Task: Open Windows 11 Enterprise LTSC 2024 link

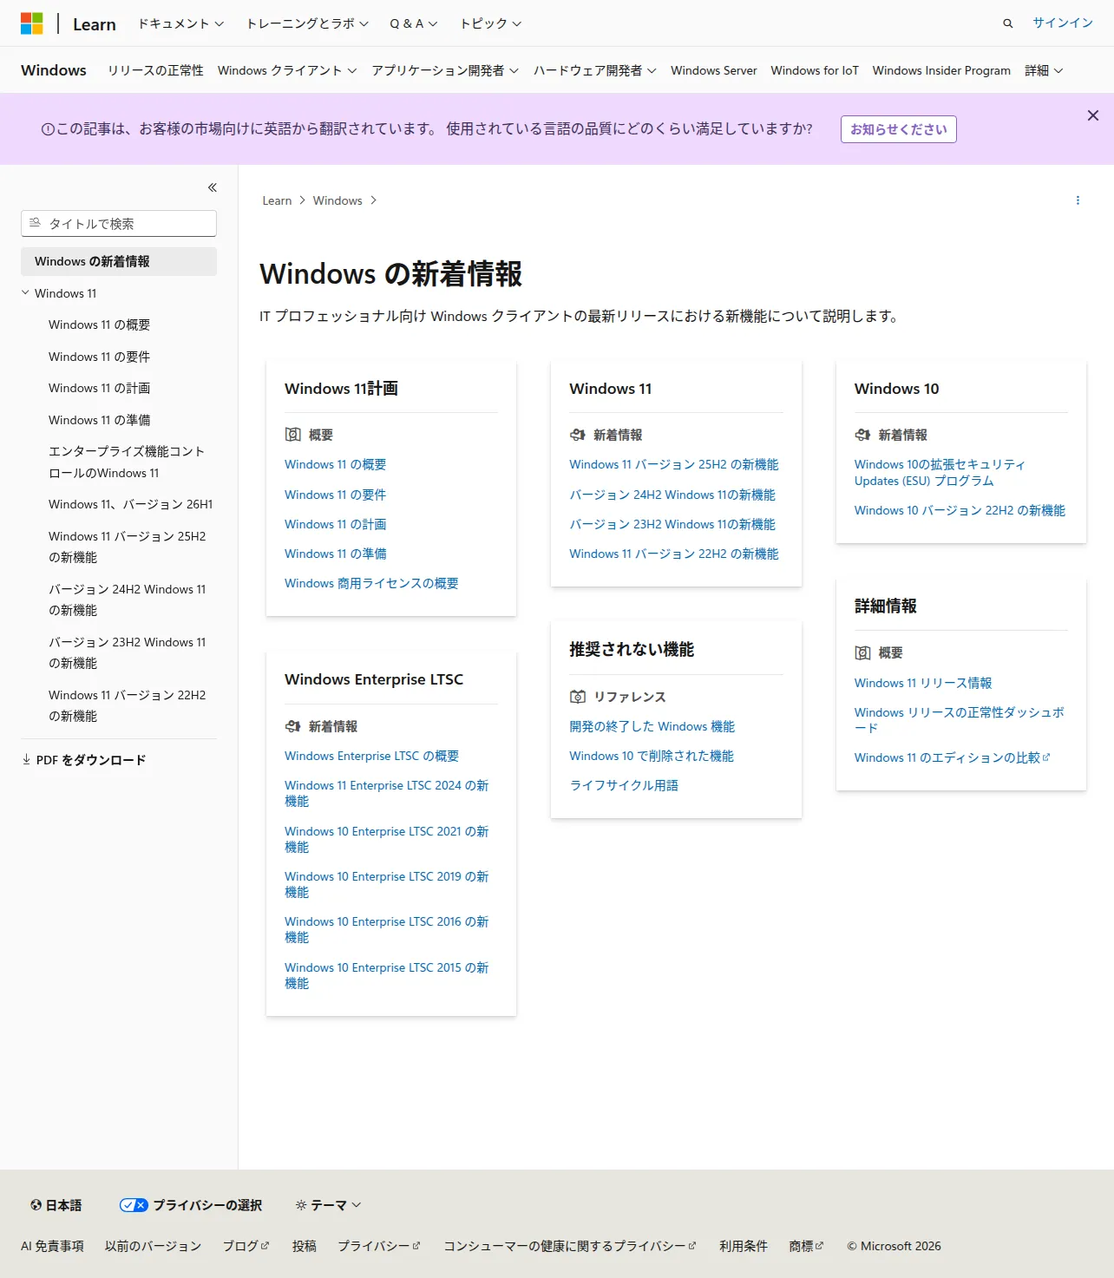Action: coord(386,793)
